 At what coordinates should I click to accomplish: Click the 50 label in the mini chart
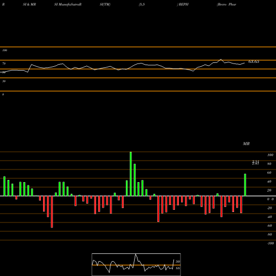pyautogui.click(x=178, y=262)
